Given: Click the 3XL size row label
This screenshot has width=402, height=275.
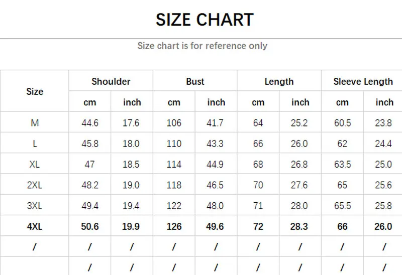Looking at the screenshot, I should (x=35, y=206).
